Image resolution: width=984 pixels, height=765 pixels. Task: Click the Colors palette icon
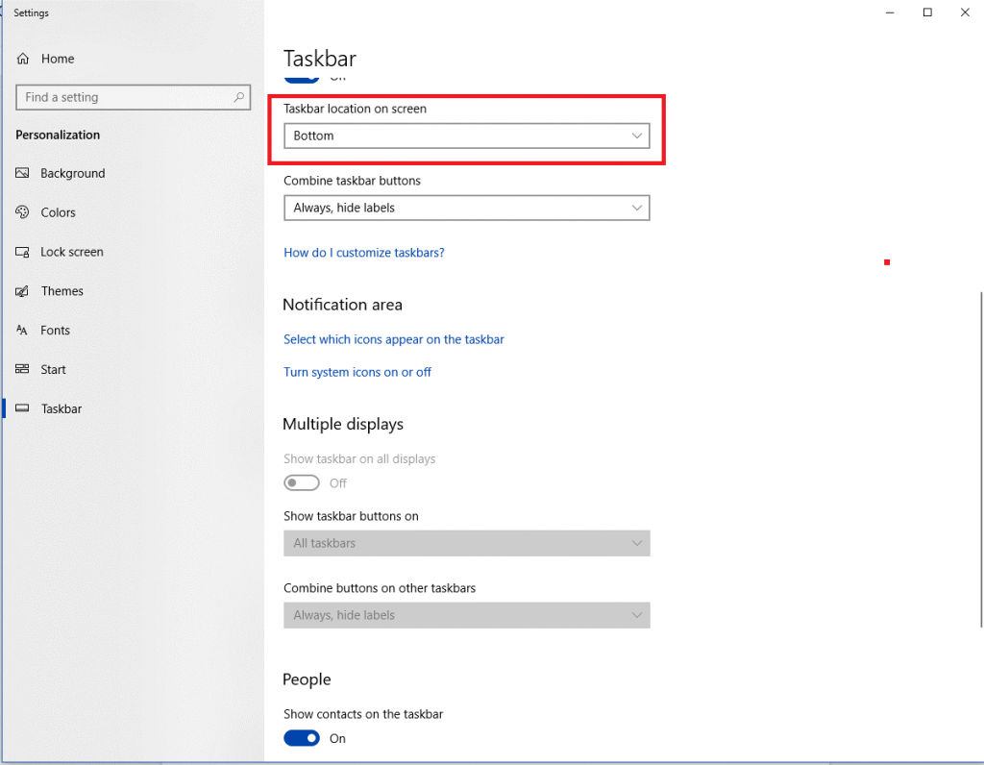click(23, 212)
